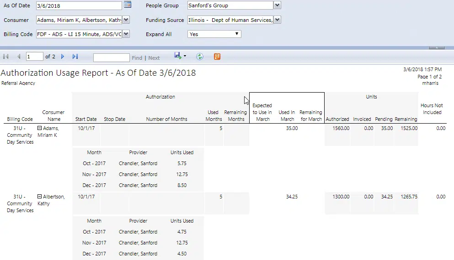Open Consumer dropdown list
This screenshot has height=260, width=454.
(126, 20)
